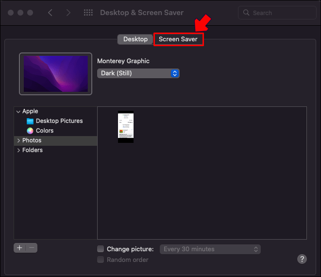
Task: Select the photo thumbnail in the grid
Action: click(126, 127)
